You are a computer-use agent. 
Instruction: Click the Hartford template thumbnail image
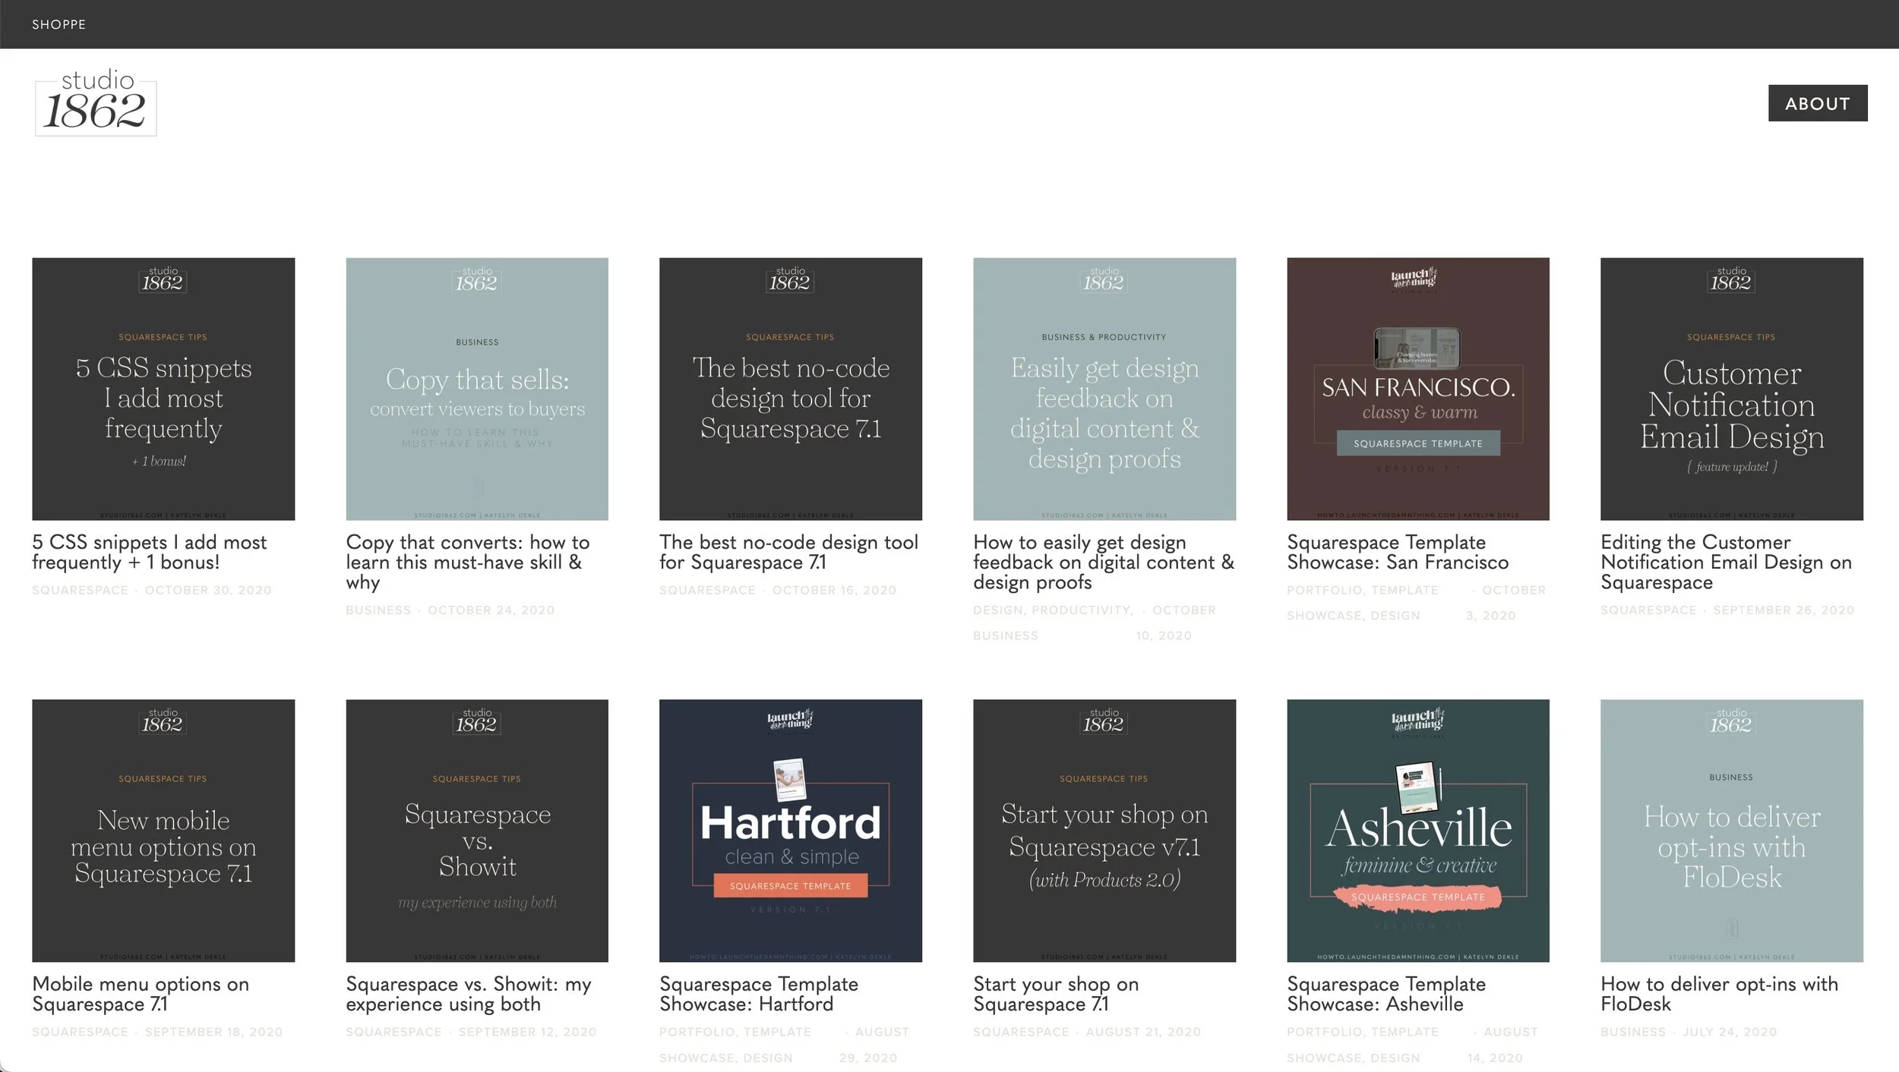pyautogui.click(x=790, y=830)
